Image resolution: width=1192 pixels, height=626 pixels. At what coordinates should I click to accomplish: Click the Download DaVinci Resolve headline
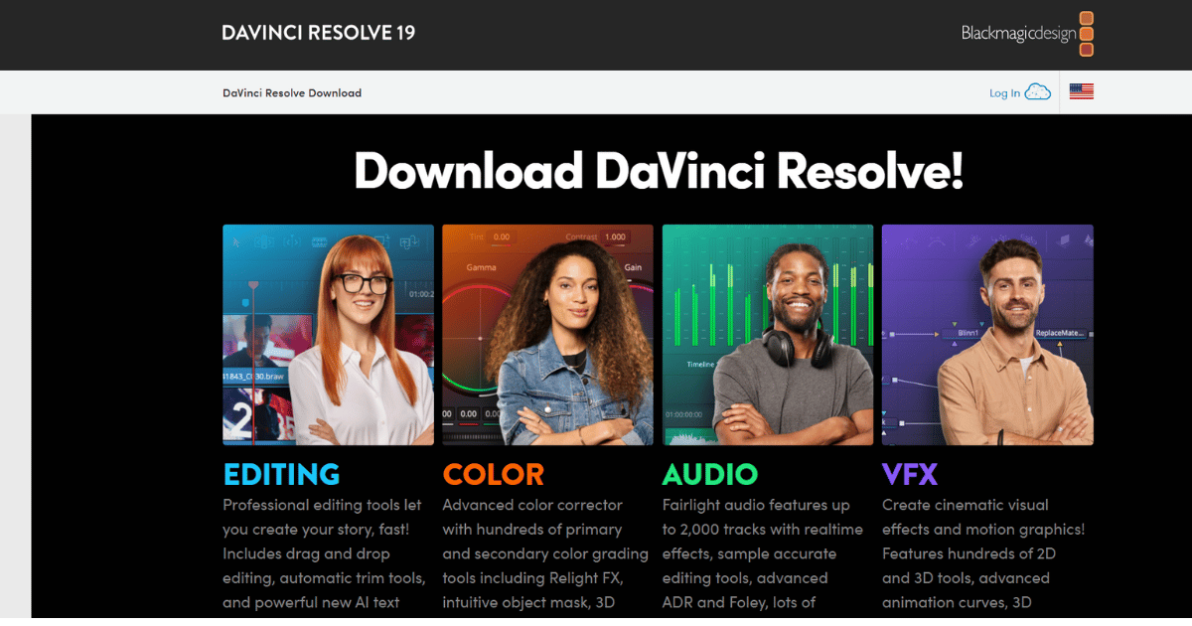point(659,171)
